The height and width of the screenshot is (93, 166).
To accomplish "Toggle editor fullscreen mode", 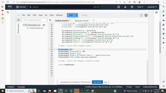I will tap(141, 15).
